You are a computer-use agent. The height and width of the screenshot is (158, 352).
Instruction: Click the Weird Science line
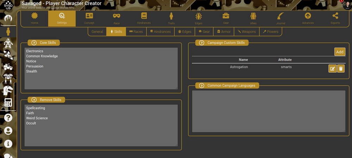[x=37, y=118]
